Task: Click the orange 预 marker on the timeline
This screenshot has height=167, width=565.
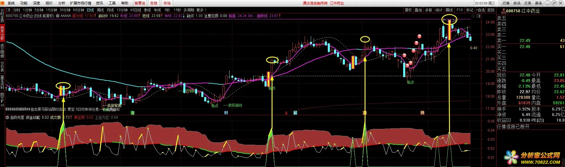Action: tap(422, 113)
